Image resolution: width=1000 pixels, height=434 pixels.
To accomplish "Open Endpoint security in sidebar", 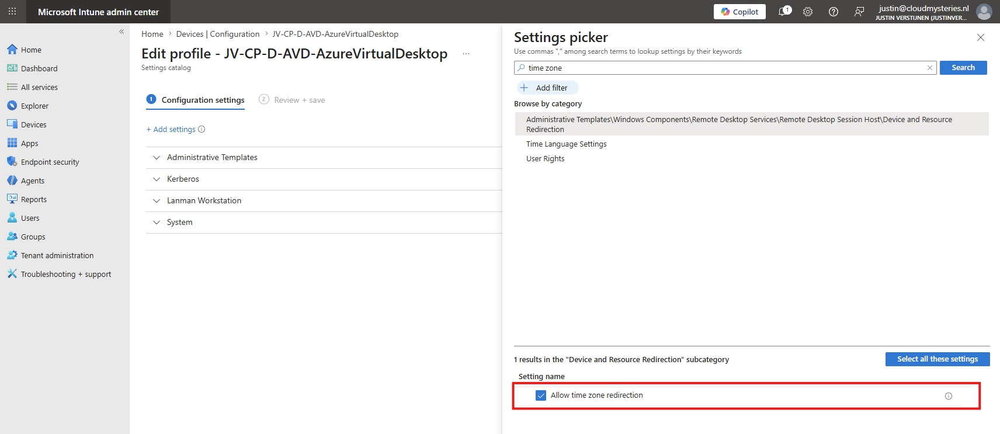I will tap(50, 162).
